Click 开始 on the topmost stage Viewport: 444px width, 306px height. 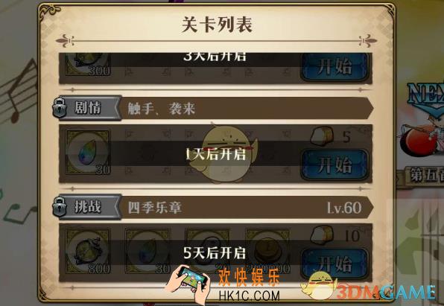click(x=335, y=67)
